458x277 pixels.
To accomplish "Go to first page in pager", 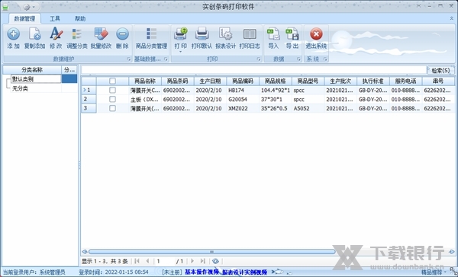I will coord(137,261).
